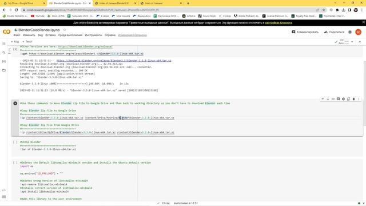The height and width of the screenshot is (206, 366).
Task: Move cell up with the arrow icon
Action: point(323,99)
